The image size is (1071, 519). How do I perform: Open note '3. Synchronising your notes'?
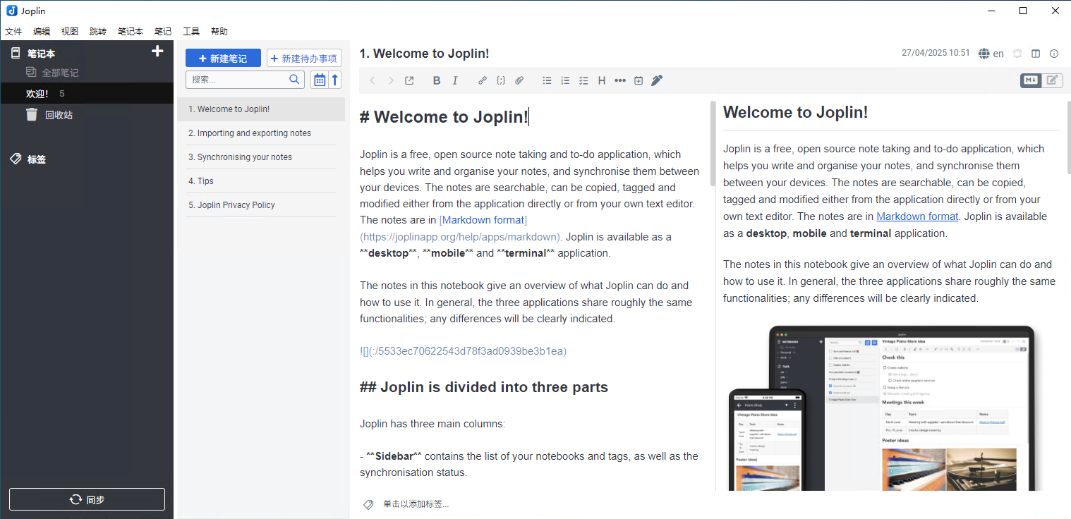(x=261, y=157)
